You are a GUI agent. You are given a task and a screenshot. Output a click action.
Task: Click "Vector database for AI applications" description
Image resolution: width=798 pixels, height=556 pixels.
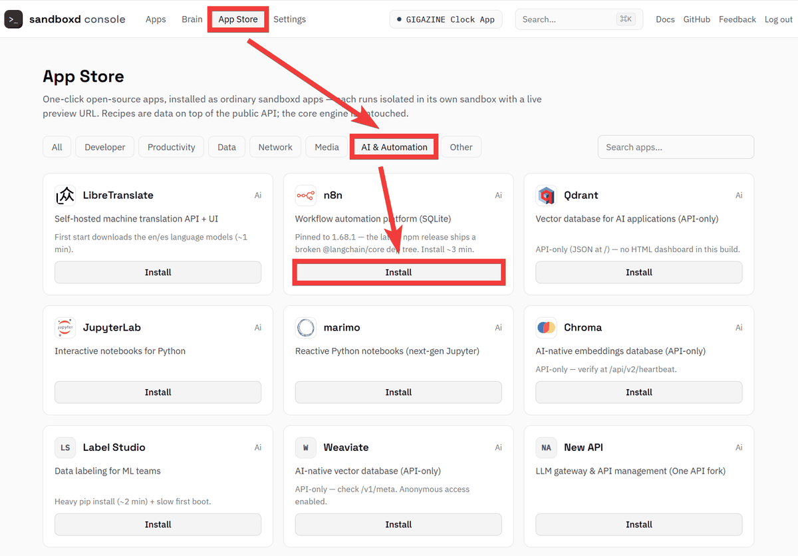(627, 219)
